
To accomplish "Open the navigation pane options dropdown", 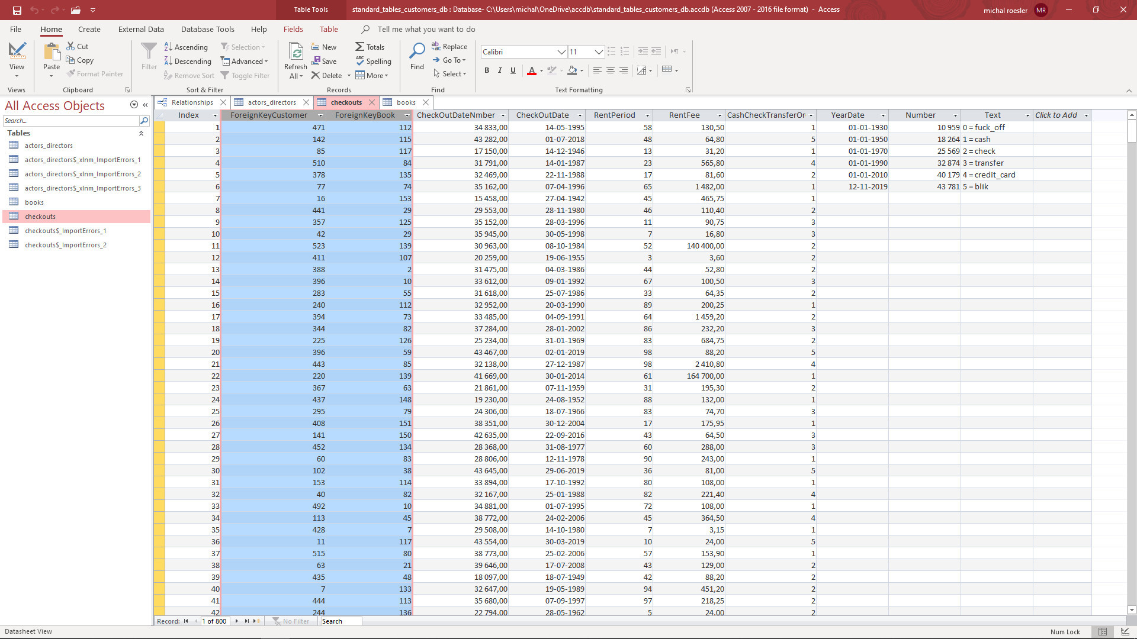I will tap(134, 105).
